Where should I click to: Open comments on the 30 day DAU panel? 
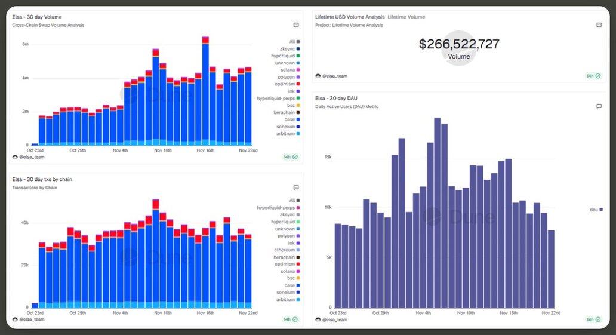click(x=599, y=106)
